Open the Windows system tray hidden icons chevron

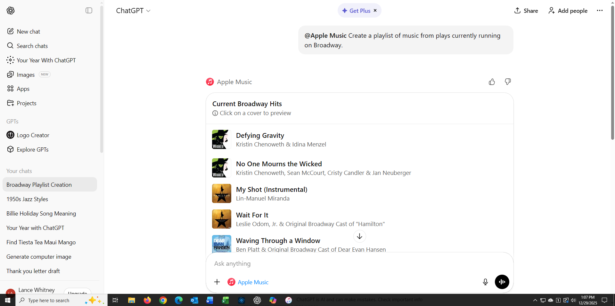tap(535, 300)
